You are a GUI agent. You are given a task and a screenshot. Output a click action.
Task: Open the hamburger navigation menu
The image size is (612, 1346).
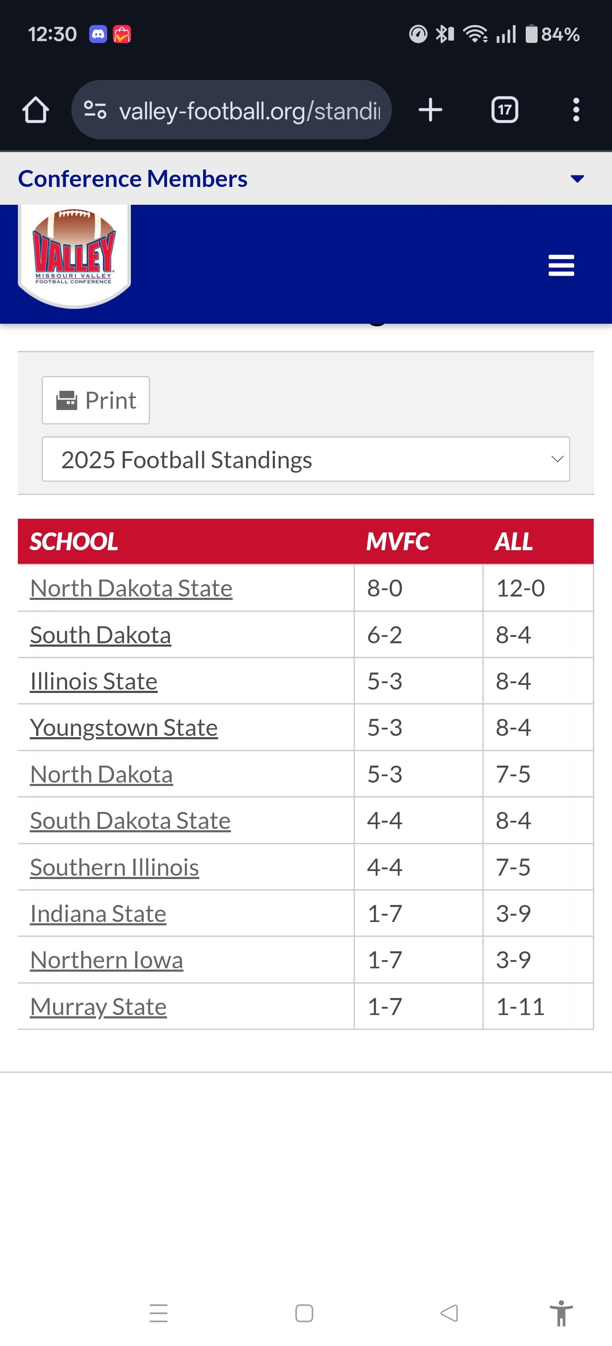[x=561, y=266]
